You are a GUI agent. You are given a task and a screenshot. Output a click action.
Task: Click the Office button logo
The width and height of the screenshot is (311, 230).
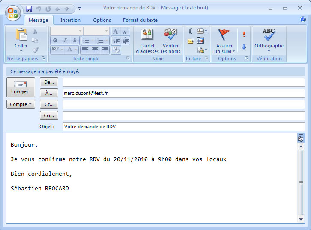point(13,12)
